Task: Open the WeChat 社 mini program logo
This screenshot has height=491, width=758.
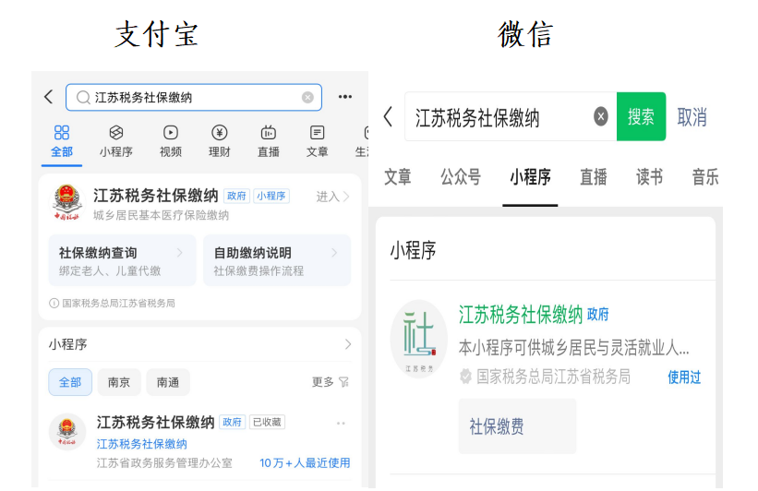Action: [x=419, y=340]
